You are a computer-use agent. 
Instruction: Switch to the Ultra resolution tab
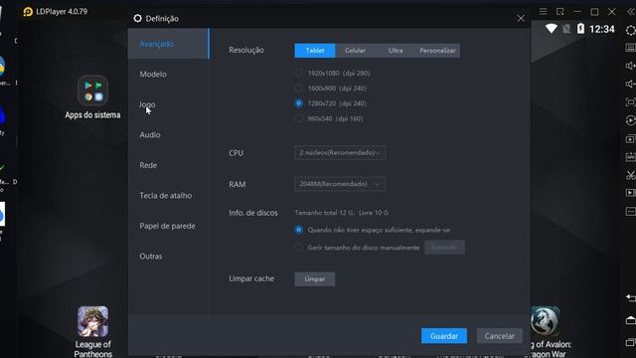(396, 51)
